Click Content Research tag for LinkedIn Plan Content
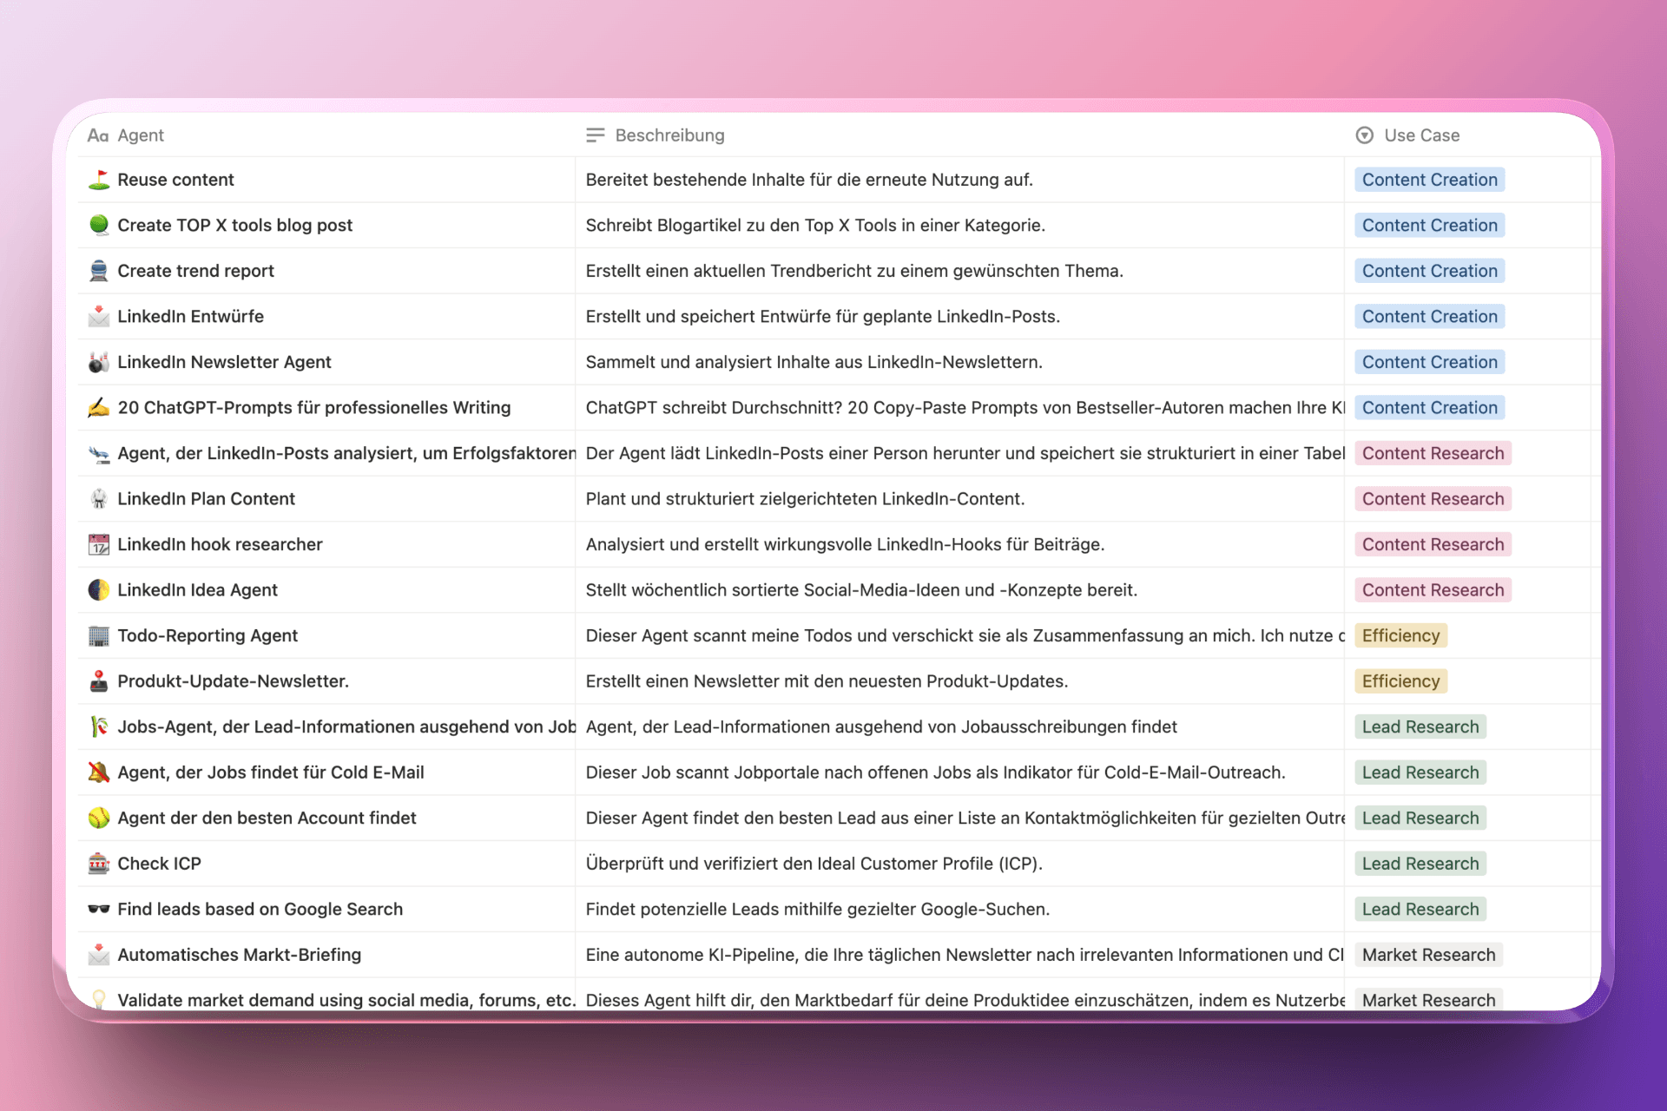The image size is (1667, 1111). 1433,499
